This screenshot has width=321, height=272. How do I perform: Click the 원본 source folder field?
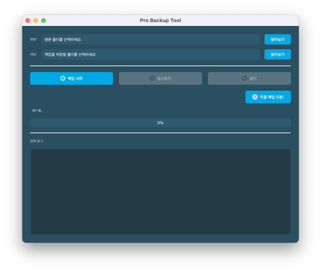pos(151,39)
